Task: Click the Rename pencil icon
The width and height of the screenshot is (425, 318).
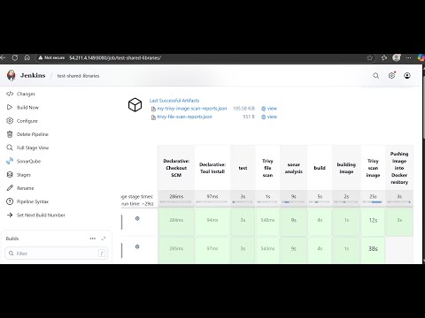Action: coord(10,188)
